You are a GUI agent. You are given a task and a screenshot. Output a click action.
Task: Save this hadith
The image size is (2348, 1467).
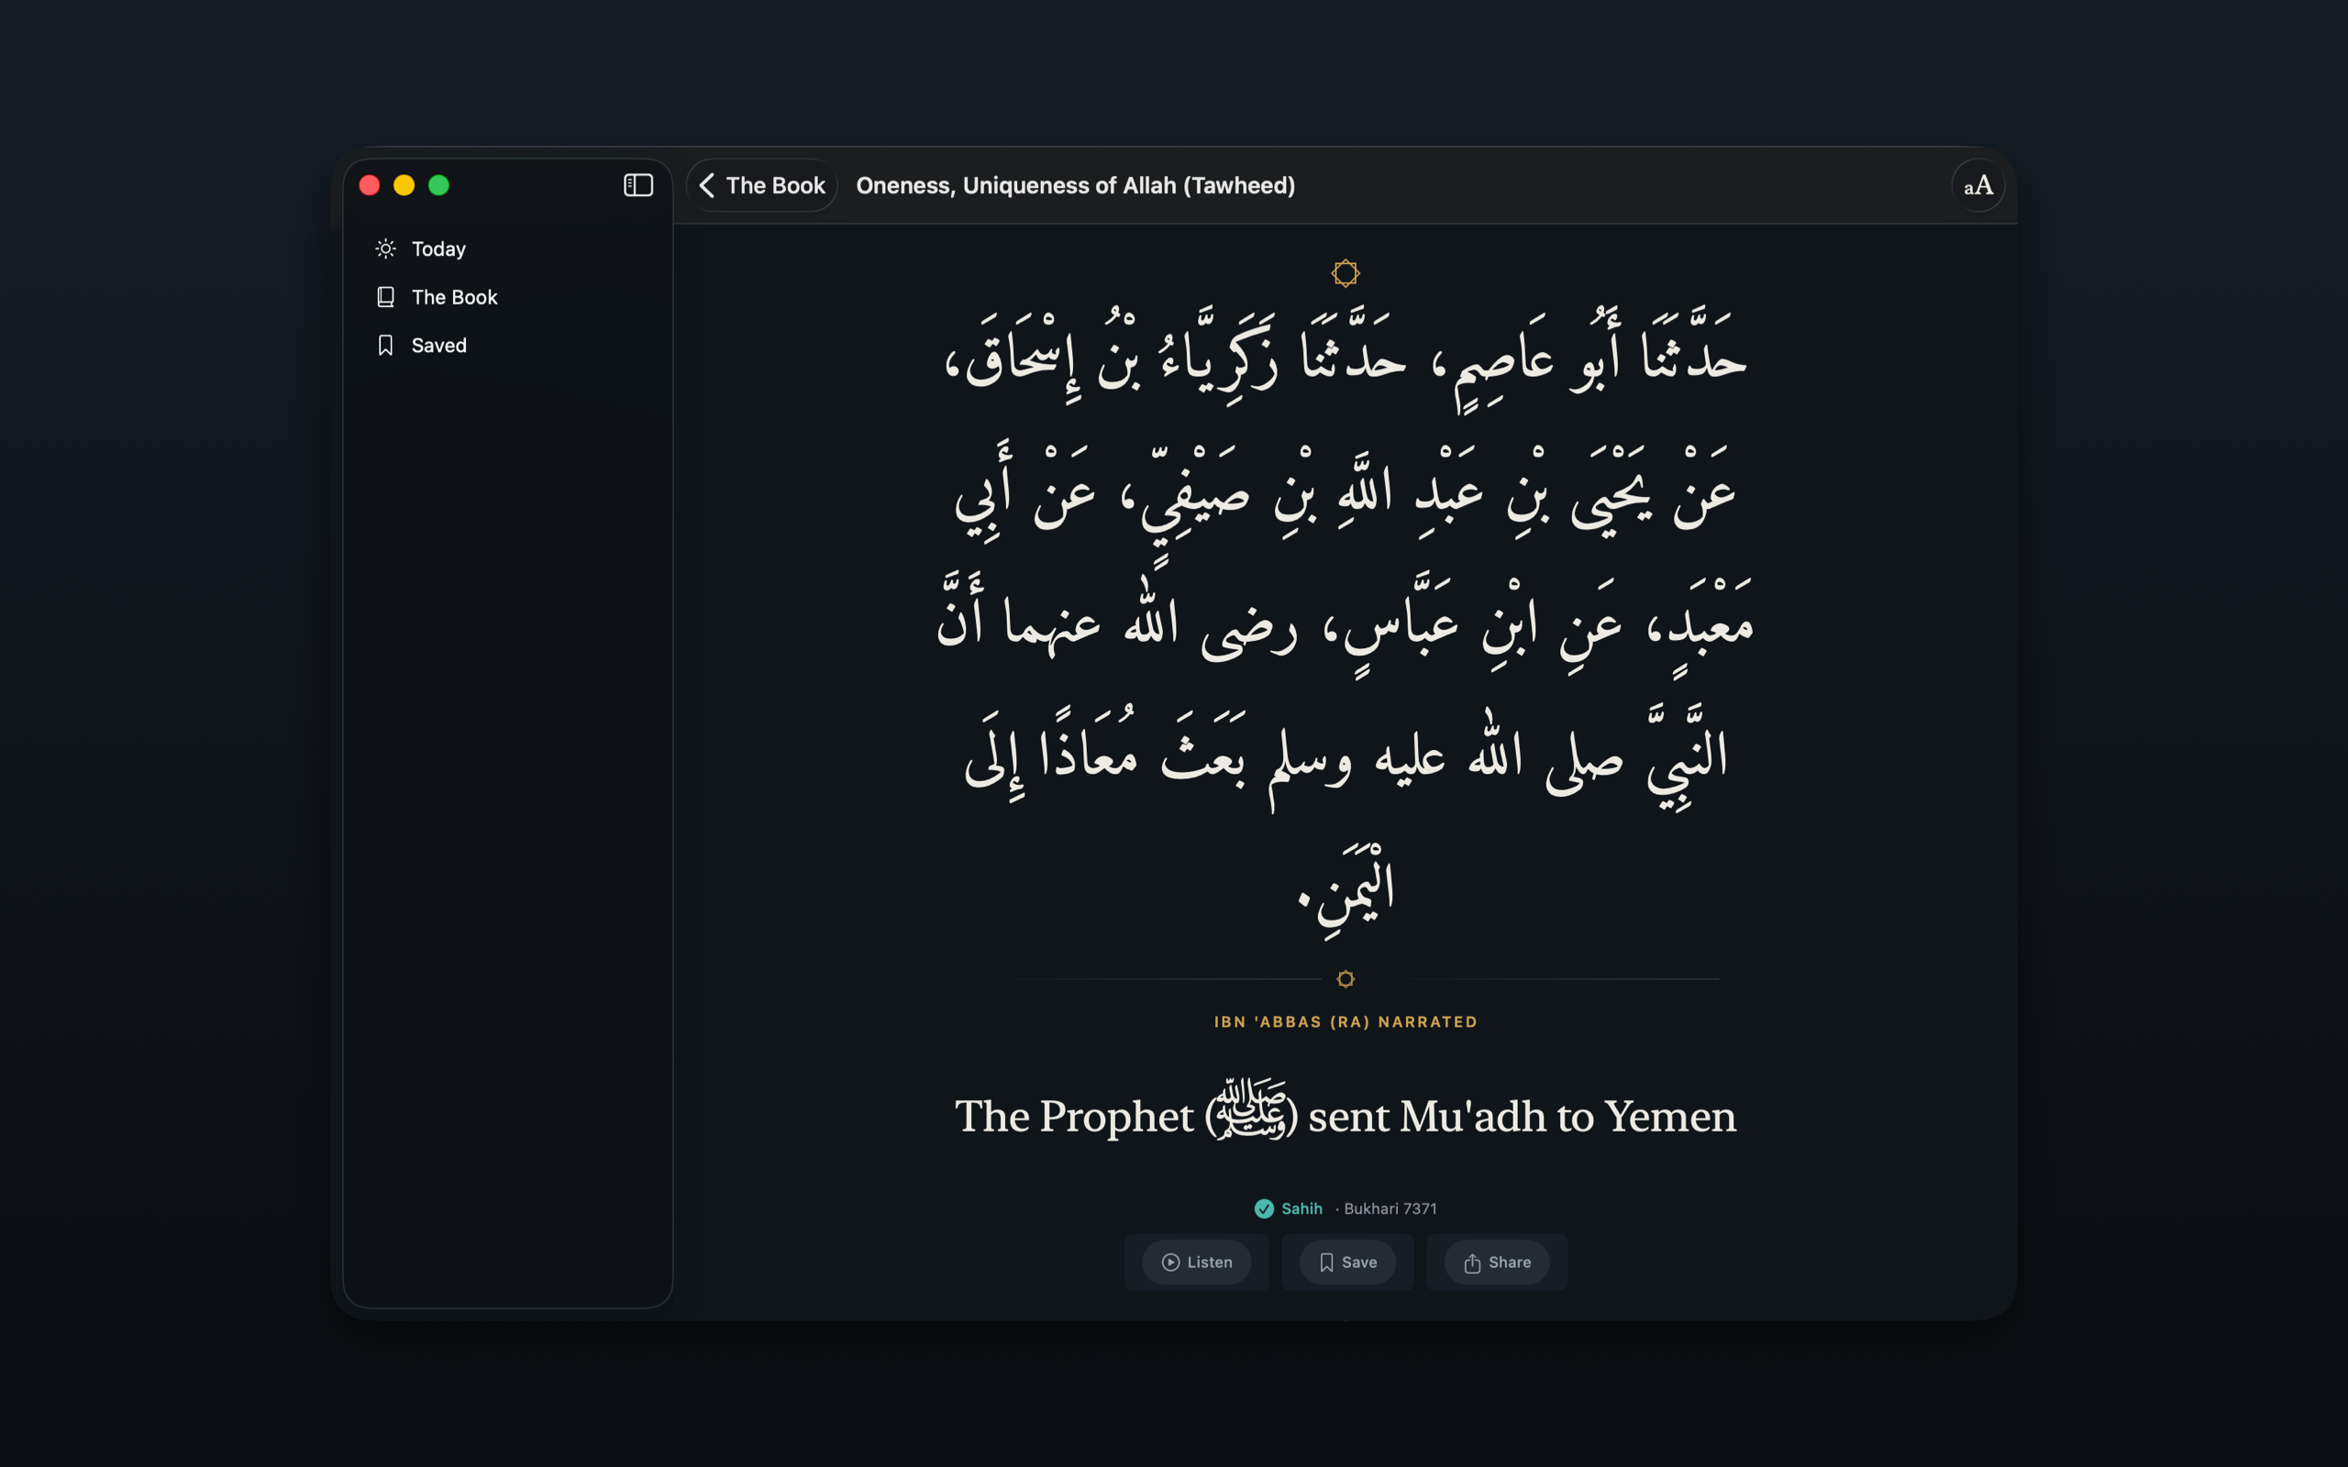1347,1262
